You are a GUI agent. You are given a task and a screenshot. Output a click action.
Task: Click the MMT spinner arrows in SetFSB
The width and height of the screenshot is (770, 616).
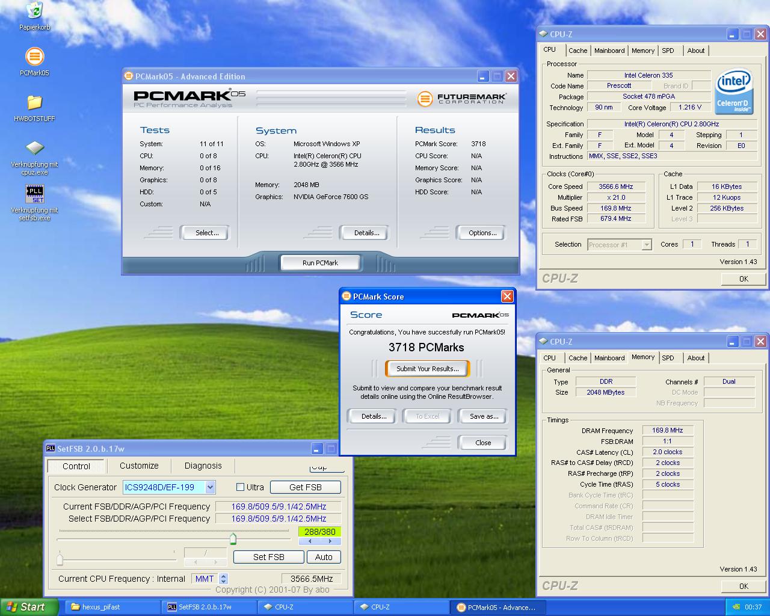(224, 579)
